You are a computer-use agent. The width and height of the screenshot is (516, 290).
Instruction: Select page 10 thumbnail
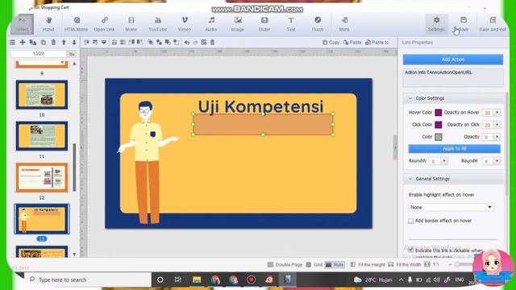42,95
